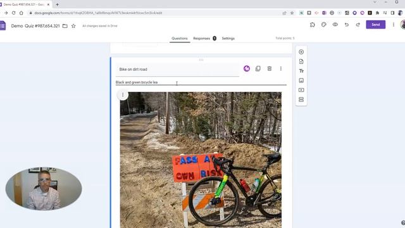This screenshot has width=405, height=228.
Task: Click the Send button
Action: coord(375,25)
